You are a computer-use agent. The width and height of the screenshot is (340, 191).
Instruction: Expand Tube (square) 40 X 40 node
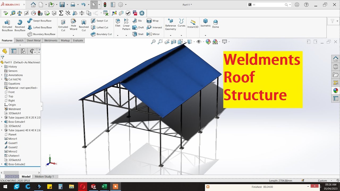click(x=2, y=130)
